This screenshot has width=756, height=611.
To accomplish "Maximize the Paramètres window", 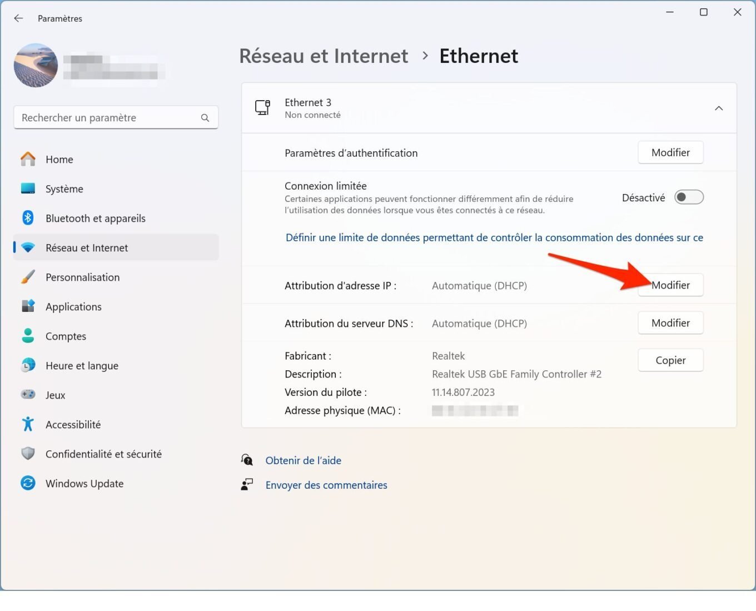I will click(704, 12).
